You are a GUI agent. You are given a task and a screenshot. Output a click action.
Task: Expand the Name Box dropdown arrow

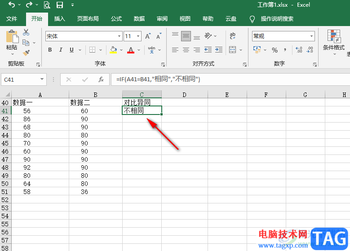(42, 79)
